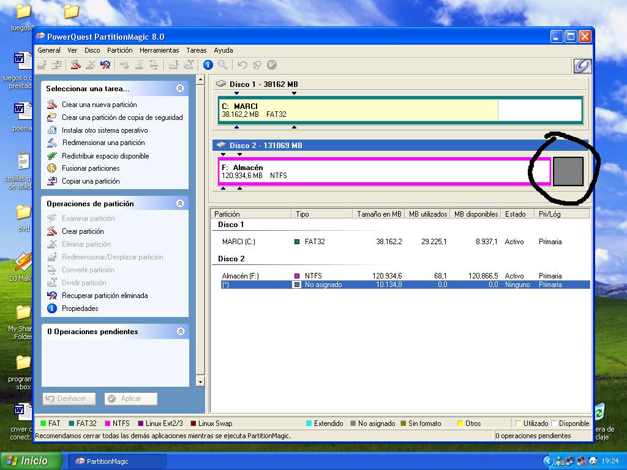The height and width of the screenshot is (470, 627).
Task: Select the grey unallocated block on Disco 2
Action: [x=568, y=171]
